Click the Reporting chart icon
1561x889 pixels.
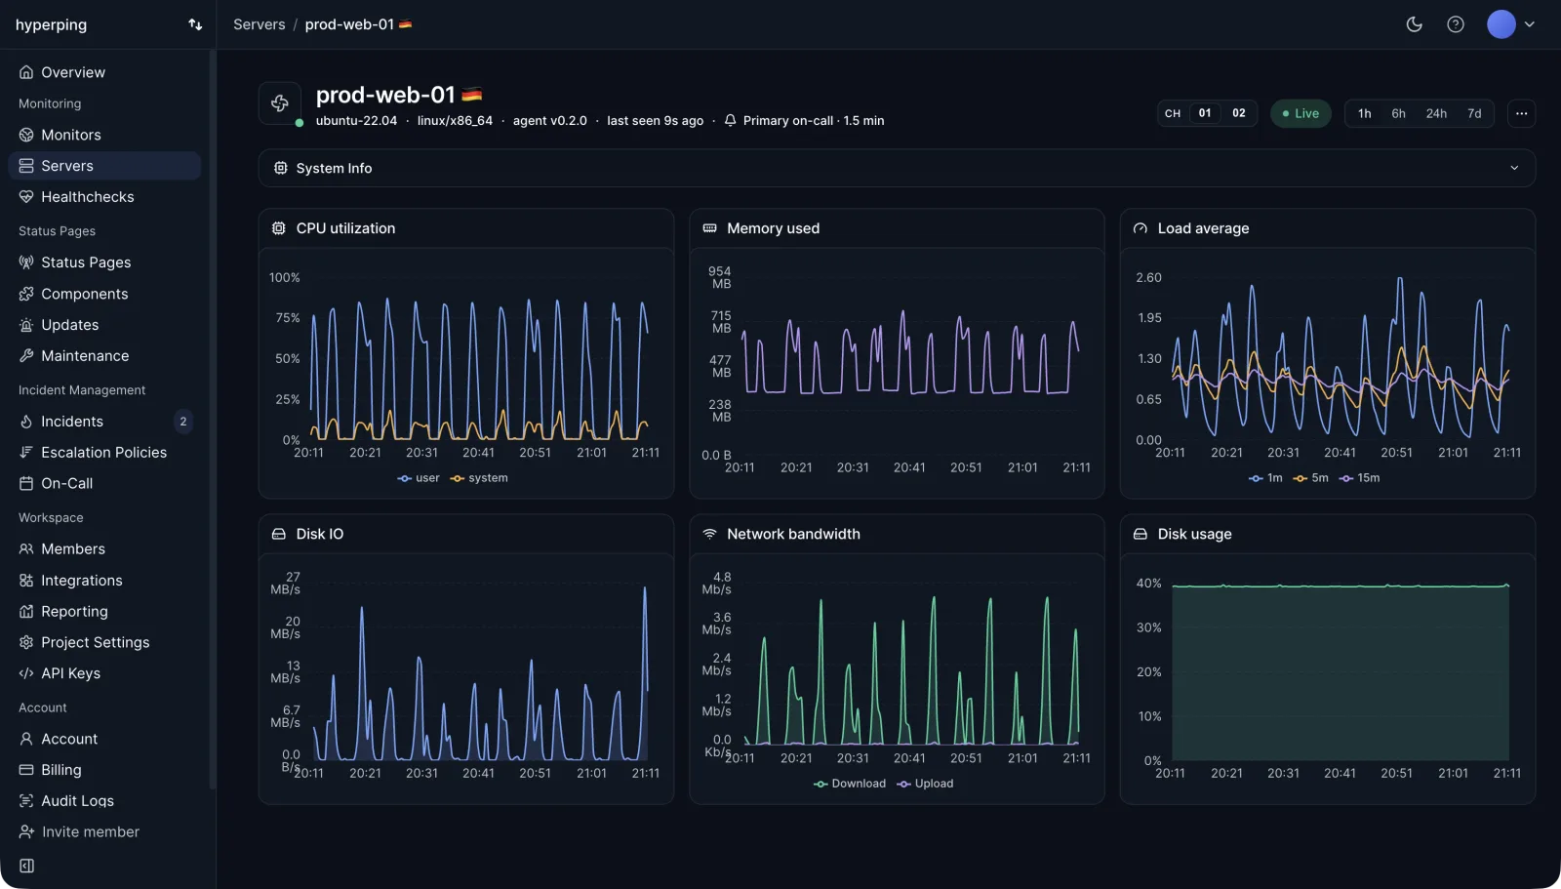26,612
